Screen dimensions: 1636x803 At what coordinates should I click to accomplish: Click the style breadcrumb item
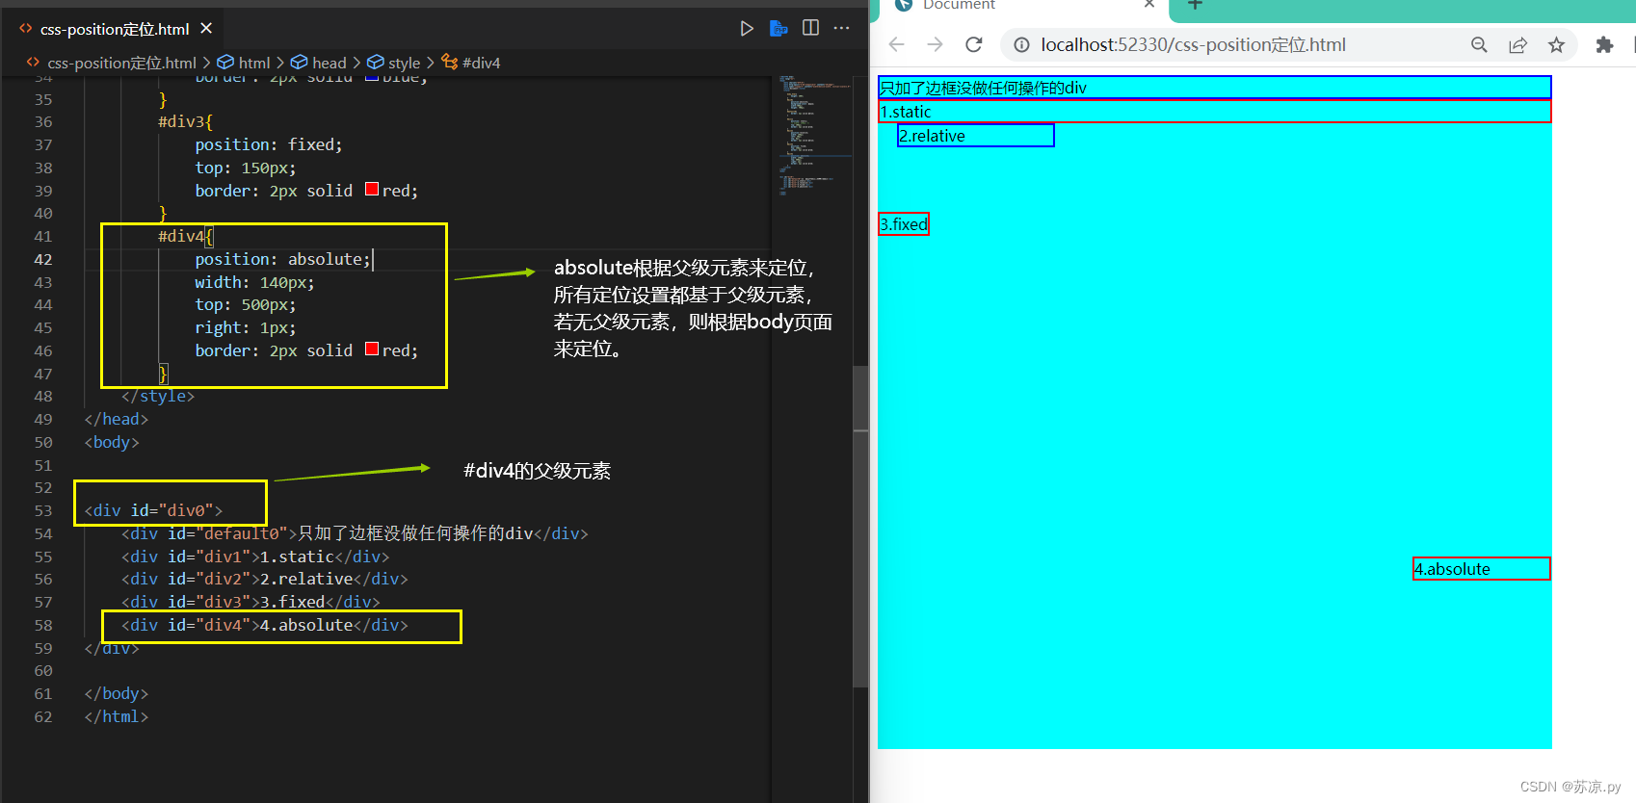tap(404, 63)
